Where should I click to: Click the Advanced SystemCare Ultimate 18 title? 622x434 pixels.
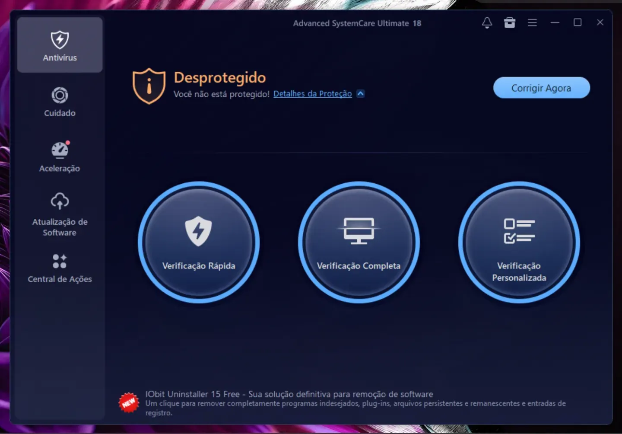pyautogui.click(x=357, y=23)
